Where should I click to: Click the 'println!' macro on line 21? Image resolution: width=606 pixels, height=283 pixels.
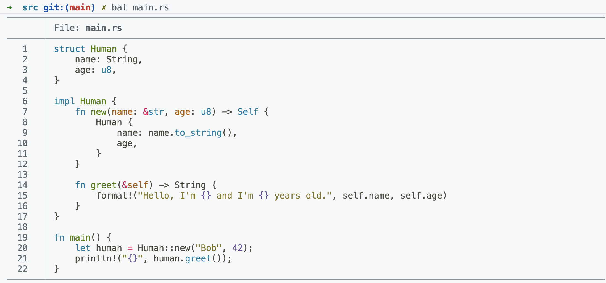(96, 258)
